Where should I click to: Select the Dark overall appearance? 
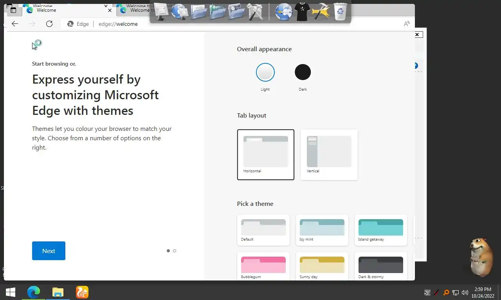tap(303, 72)
